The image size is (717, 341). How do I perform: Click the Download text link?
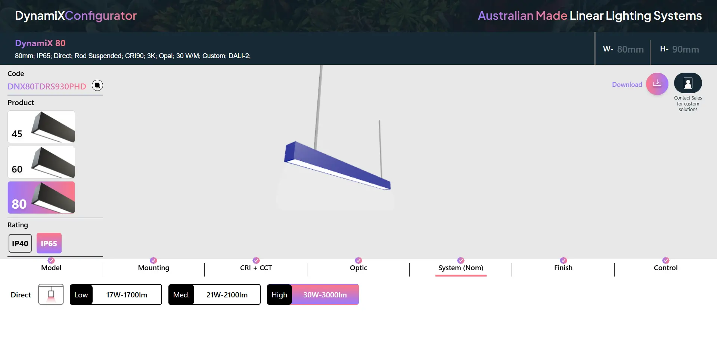tap(627, 85)
